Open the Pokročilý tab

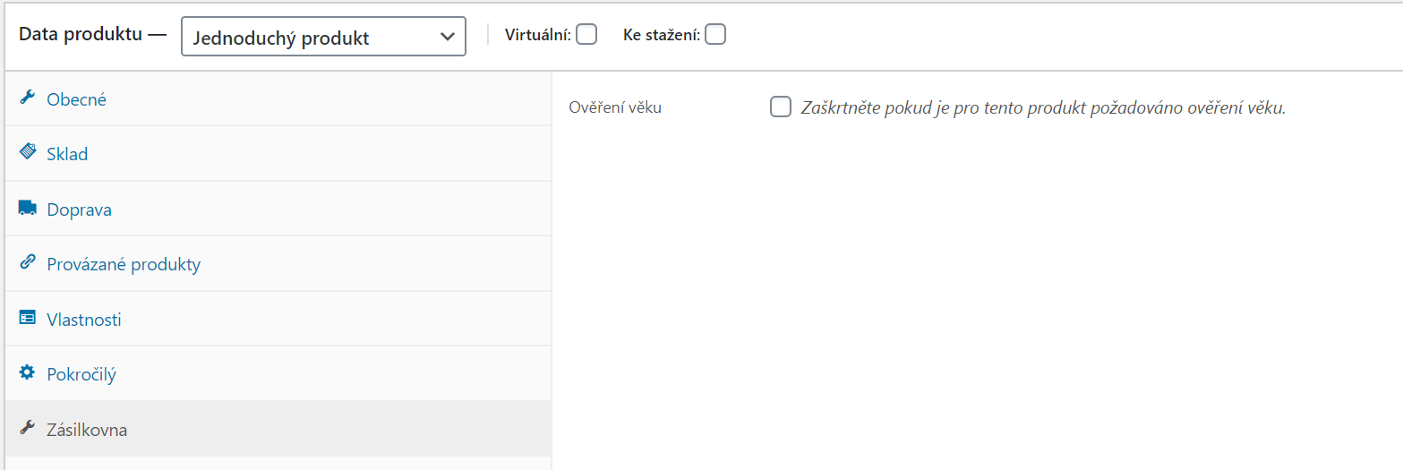pos(81,375)
